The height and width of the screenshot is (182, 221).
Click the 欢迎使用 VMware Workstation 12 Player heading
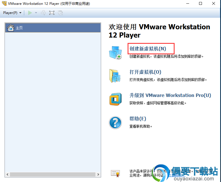pos(159,31)
